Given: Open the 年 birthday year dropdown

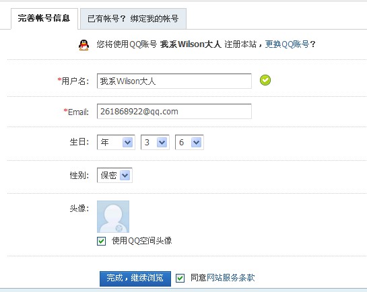Looking at the screenshot, I should pyautogui.click(x=116, y=142).
